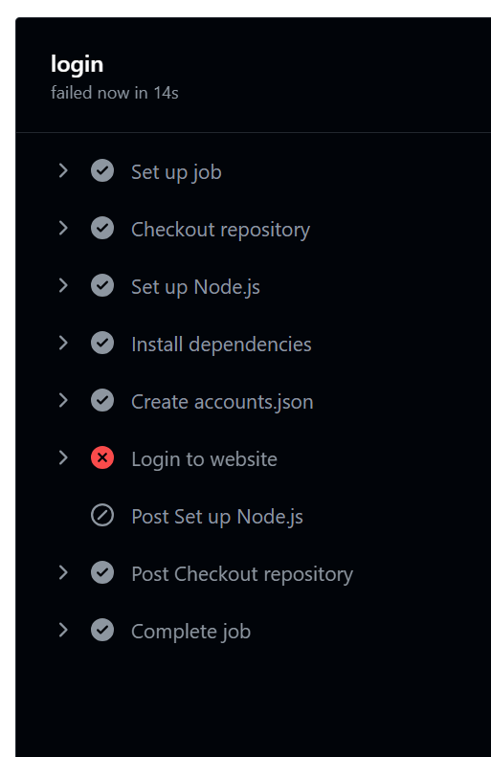491x757 pixels.
Task: Expand the Install dependencies chevron
Action: (x=63, y=343)
